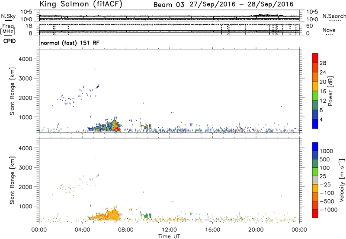
Task: Click the 28 value on Power colorbar
Action: click(323, 63)
